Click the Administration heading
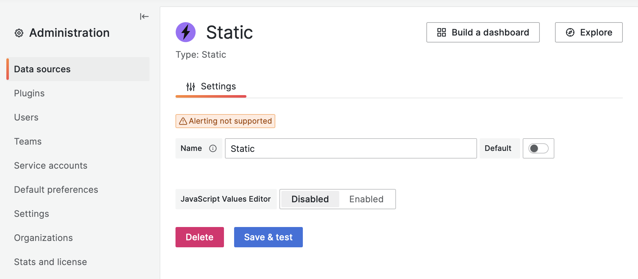 tap(69, 33)
